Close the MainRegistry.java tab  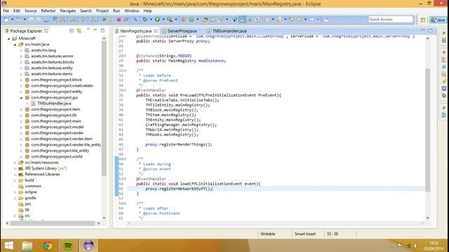156,31
